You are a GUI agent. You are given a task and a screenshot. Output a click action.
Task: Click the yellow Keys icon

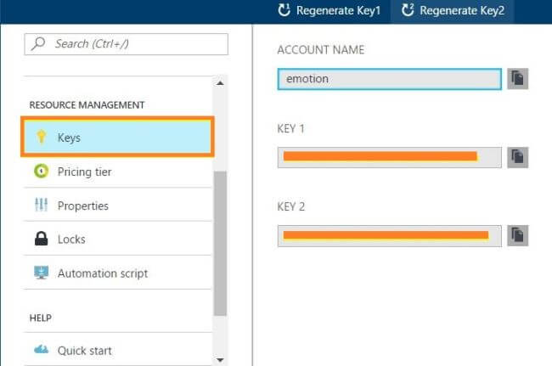tap(41, 138)
